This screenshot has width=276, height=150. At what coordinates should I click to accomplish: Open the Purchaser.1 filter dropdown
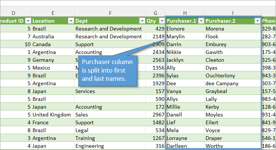click(201, 21)
